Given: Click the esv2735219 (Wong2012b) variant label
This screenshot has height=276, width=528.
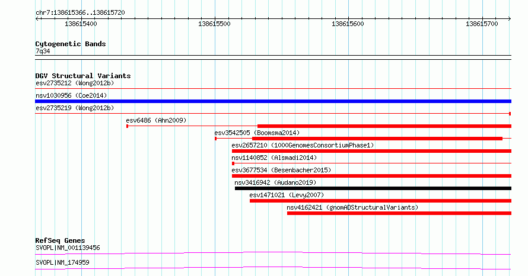Looking at the screenshot, I should [75, 108].
